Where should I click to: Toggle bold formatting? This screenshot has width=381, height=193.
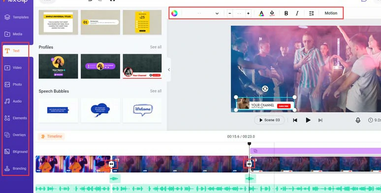(x=286, y=13)
